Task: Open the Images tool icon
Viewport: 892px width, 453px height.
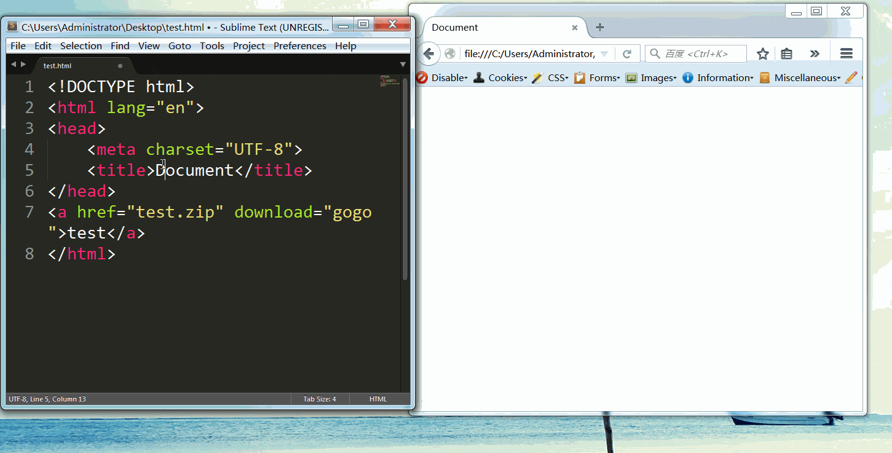Action: [631, 77]
